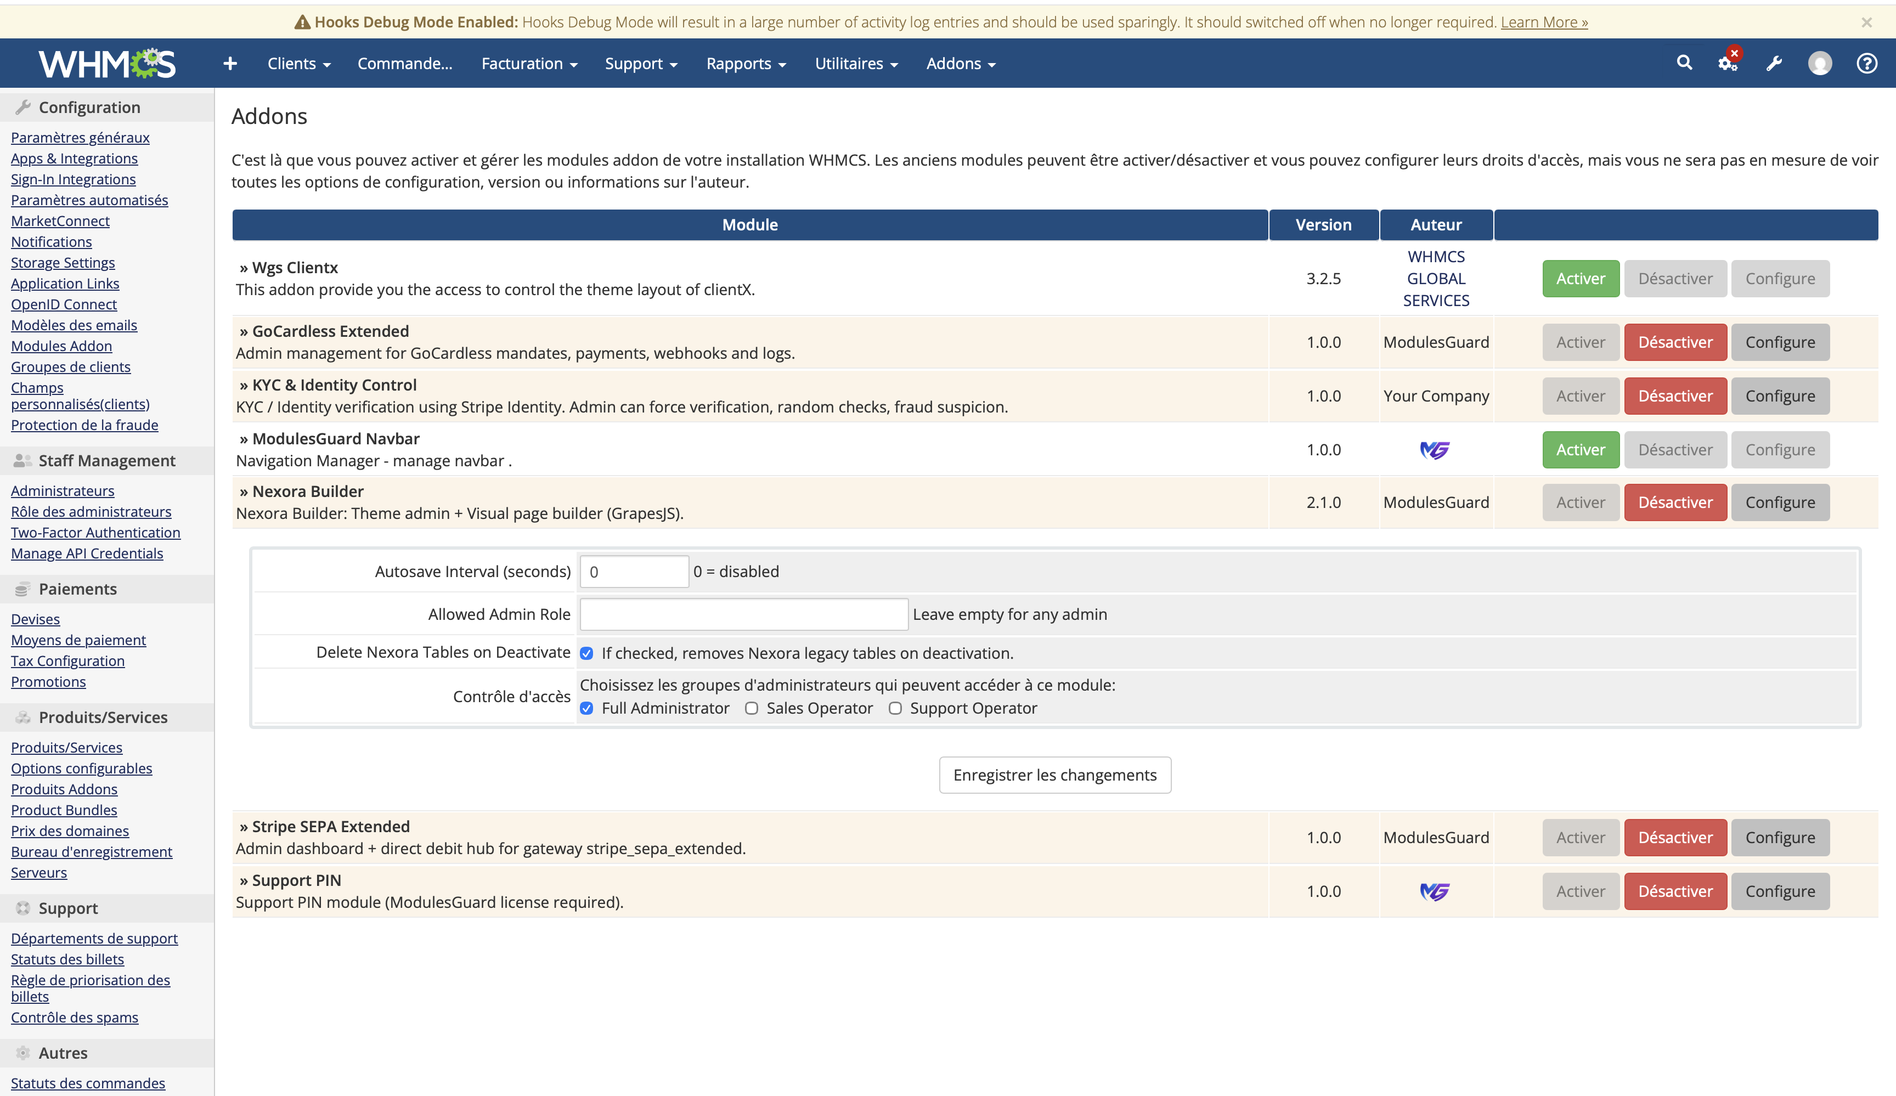The image size is (1896, 1096).
Task: Click the ModulesGuard Navbar author logo
Action: (1435, 450)
